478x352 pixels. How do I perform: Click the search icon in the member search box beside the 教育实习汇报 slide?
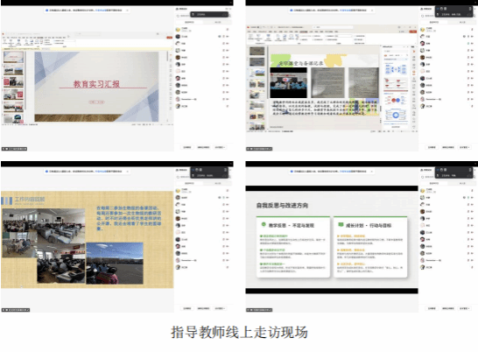click(x=178, y=16)
